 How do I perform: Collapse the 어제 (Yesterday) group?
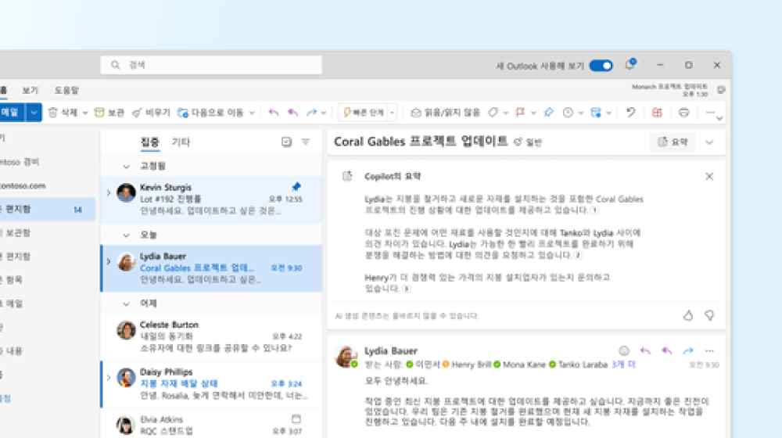pyautogui.click(x=126, y=303)
